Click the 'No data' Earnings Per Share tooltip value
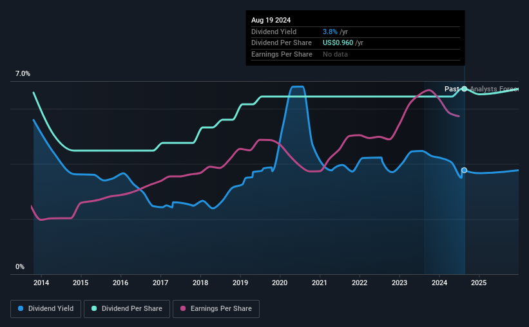 point(336,55)
